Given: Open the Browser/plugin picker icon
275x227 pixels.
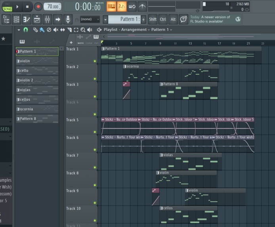Looking at the screenshot, I should click(x=6, y=19).
